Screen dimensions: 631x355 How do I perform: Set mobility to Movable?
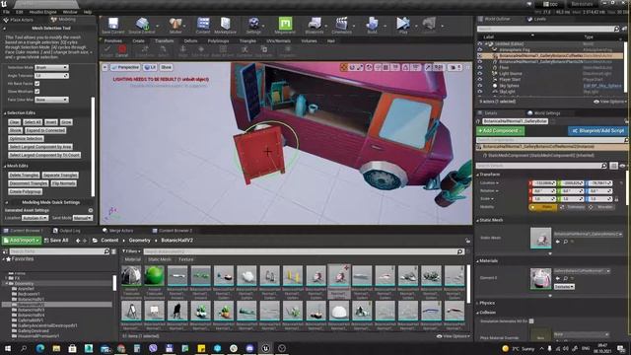click(x=601, y=207)
